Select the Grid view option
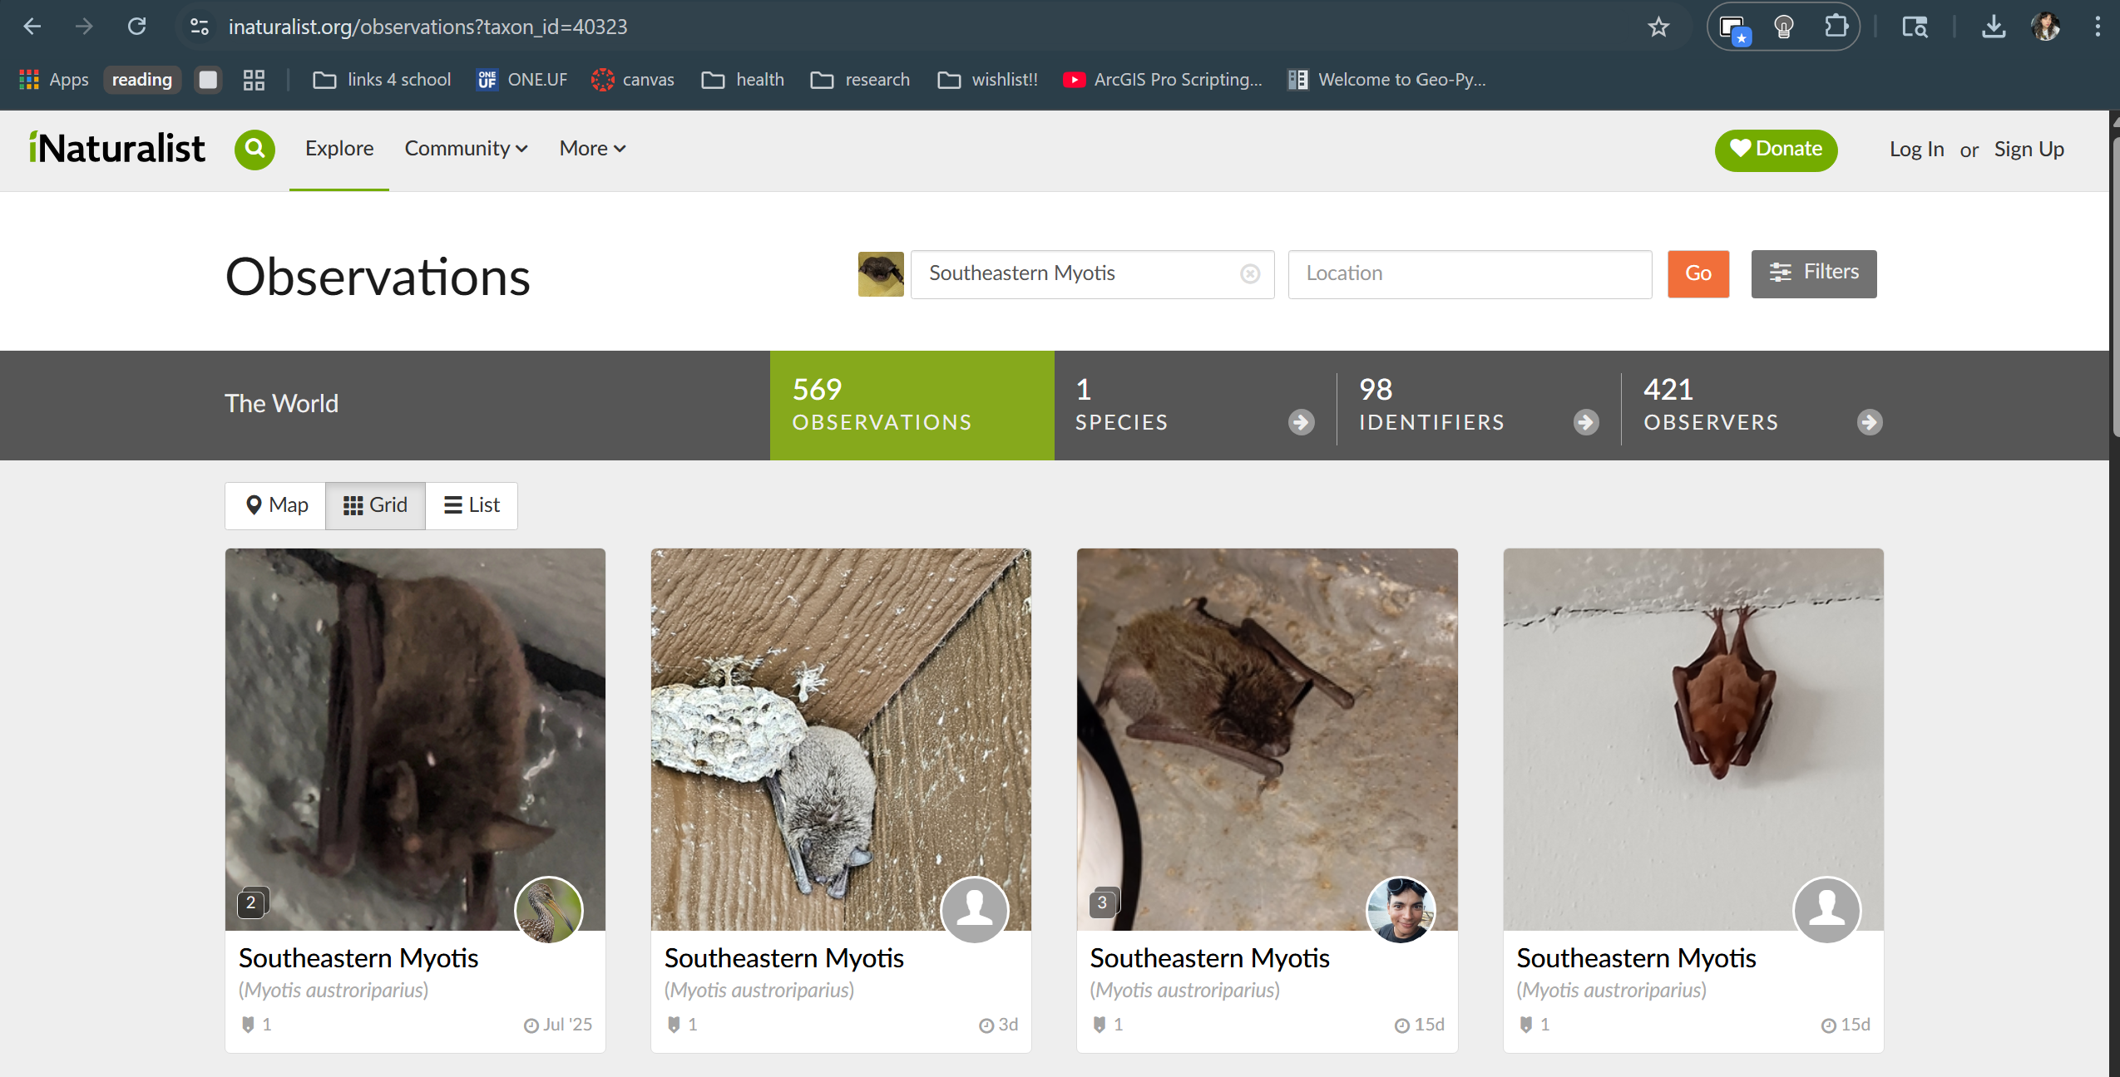 pyautogui.click(x=375, y=505)
